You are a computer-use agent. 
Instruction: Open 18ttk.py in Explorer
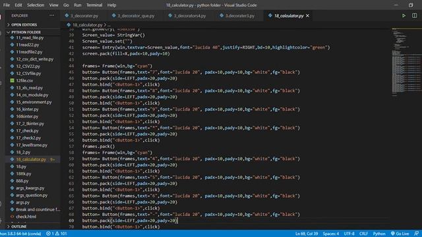[24, 174]
